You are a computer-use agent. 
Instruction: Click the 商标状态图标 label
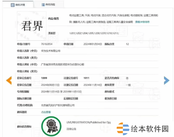coord(24,127)
